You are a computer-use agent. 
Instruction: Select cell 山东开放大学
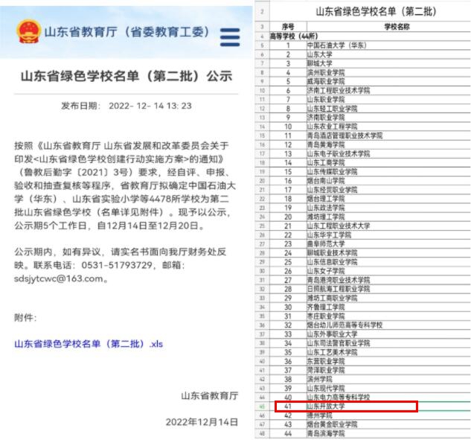tap(388, 406)
